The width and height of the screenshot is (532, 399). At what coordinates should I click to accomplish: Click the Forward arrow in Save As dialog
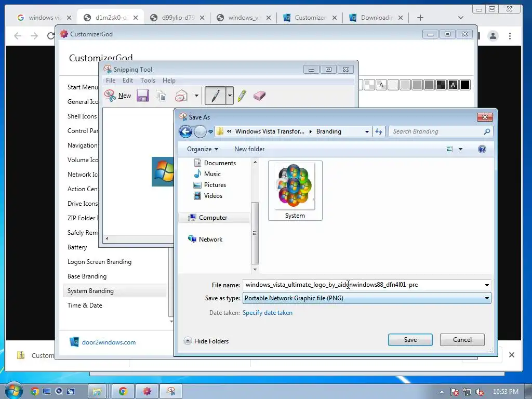click(200, 131)
